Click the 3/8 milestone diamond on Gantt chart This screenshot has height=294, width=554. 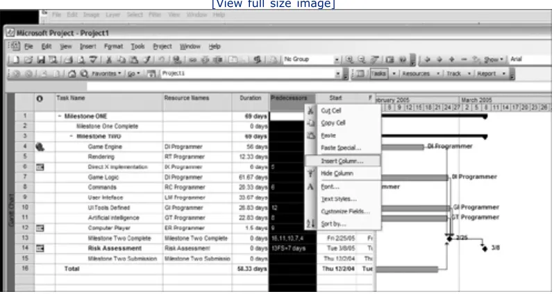click(x=485, y=248)
